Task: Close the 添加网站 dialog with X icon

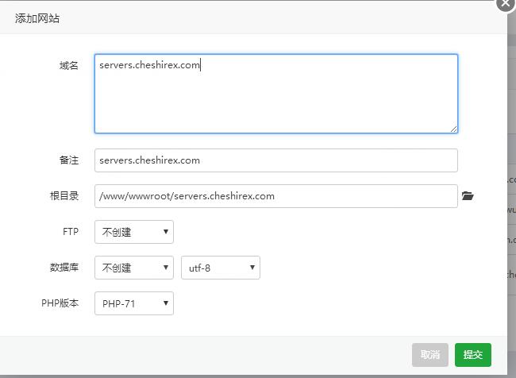Action: 506,4
